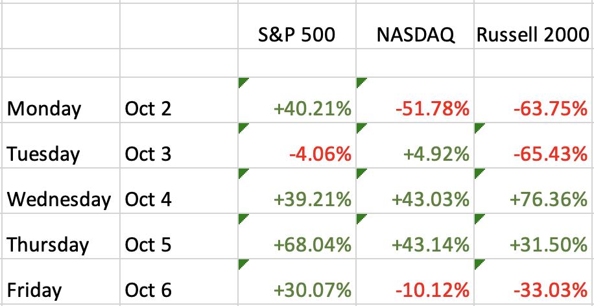Click the -63.75% Russell 2000 cell
The width and height of the screenshot is (594, 306).
coord(534,100)
